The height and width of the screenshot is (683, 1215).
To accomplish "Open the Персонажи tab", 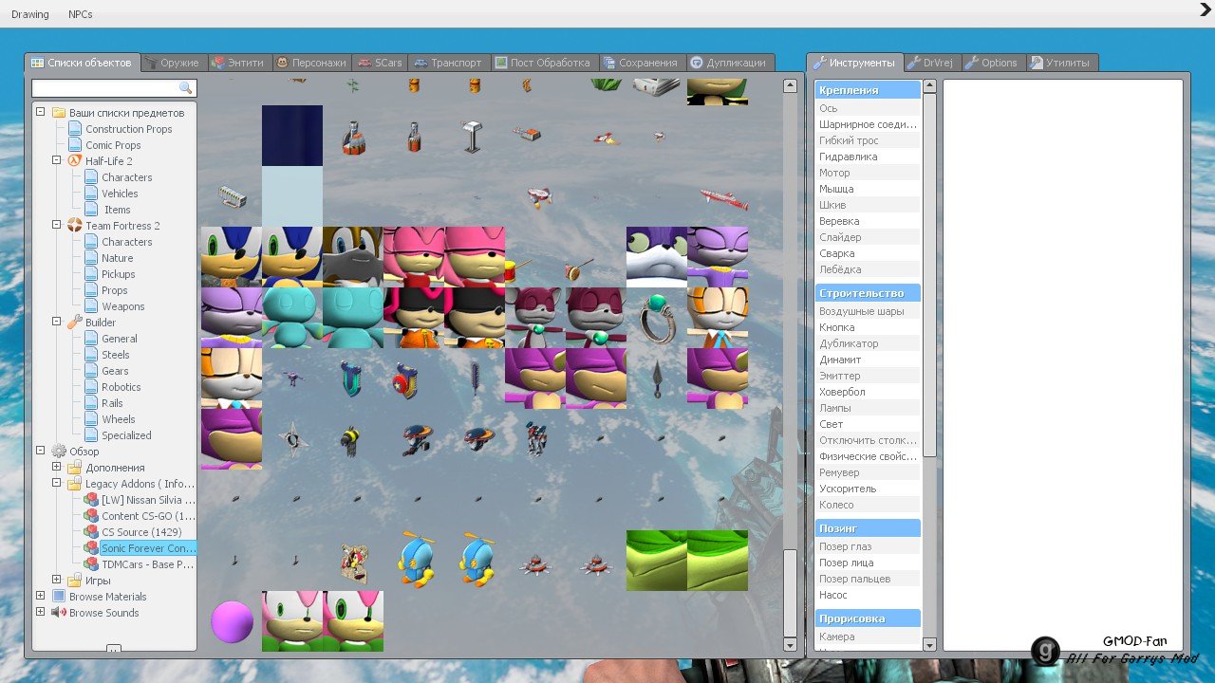I will click(311, 63).
